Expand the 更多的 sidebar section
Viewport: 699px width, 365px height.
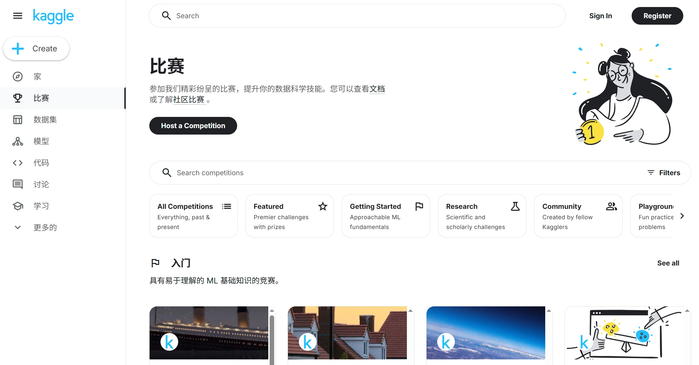17,227
